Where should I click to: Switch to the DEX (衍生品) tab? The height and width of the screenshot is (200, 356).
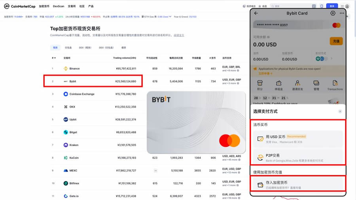point(106,48)
